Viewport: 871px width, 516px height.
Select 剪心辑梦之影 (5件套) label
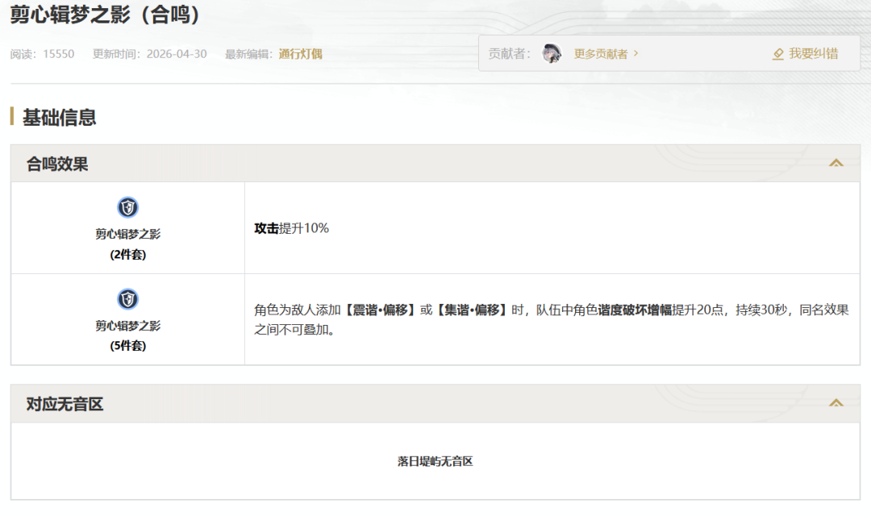point(127,335)
